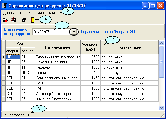Viewport: 166px width, 119px height.
Task: Click по нормативу in the Технолог row
Action: (130, 67)
